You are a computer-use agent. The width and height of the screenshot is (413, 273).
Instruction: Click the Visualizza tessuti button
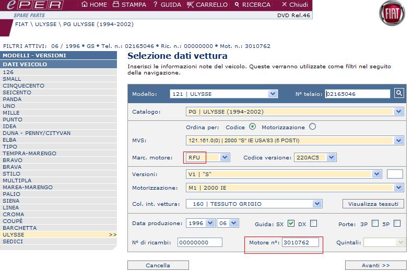373,204
